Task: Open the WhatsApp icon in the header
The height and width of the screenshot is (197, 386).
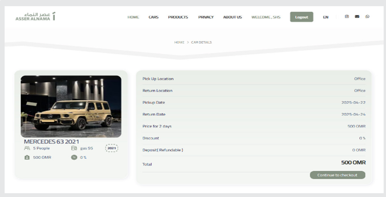Action: coord(368,16)
